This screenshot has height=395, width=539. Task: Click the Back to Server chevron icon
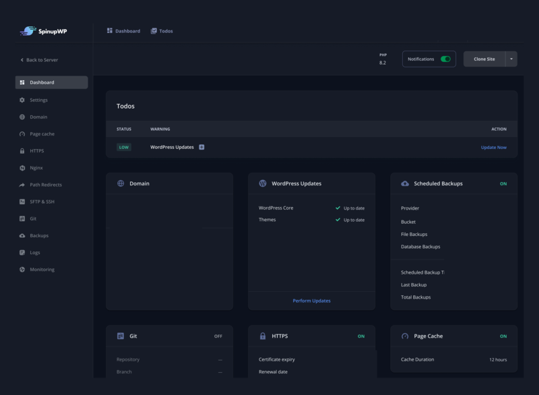tap(22, 60)
